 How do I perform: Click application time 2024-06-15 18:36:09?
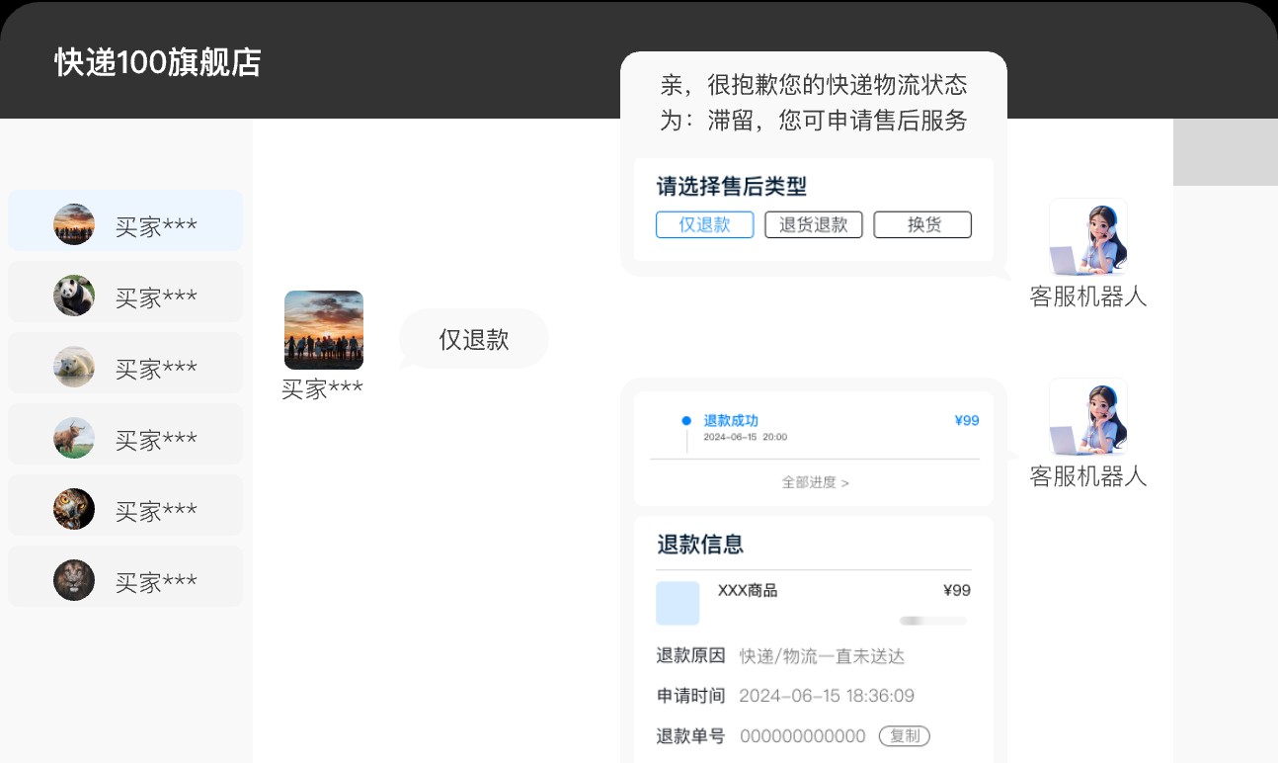pyautogui.click(x=827, y=696)
